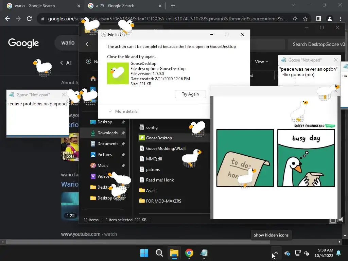The height and width of the screenshot is (261, 348).
Task: Click the Chrome back arrow
Action: click(7, 19)
